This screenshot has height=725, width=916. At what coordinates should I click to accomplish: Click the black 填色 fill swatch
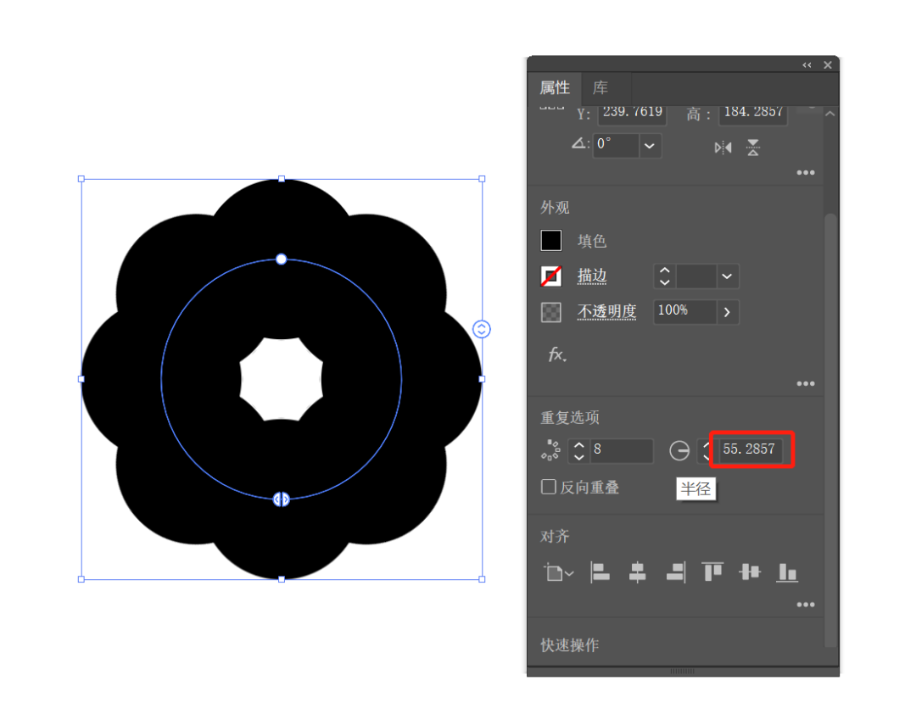coord(551,241)
